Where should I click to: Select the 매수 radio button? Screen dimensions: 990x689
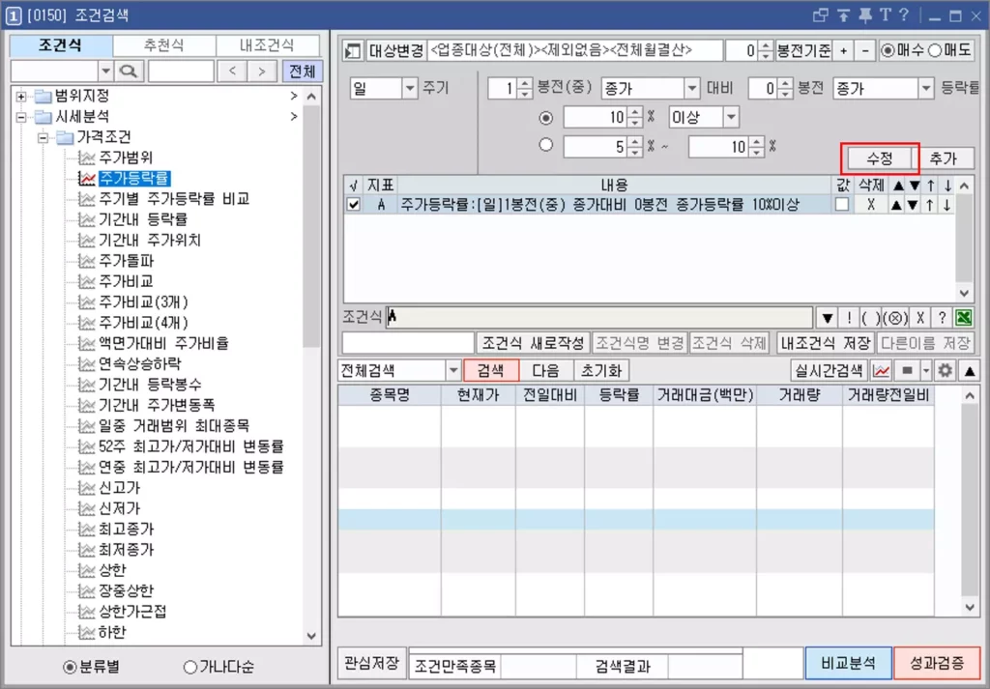(888, 50)
